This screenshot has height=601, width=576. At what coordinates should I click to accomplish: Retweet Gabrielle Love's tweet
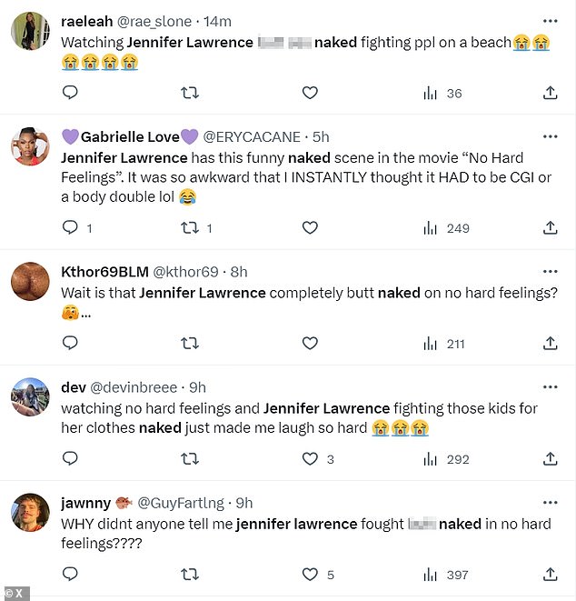pyautogui.click(x=190, y=228)
